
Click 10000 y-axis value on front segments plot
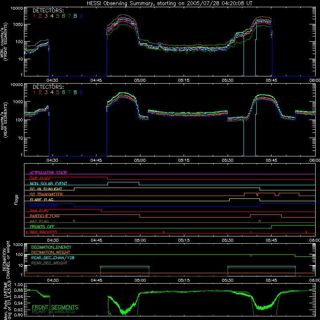tap(17, 8)
